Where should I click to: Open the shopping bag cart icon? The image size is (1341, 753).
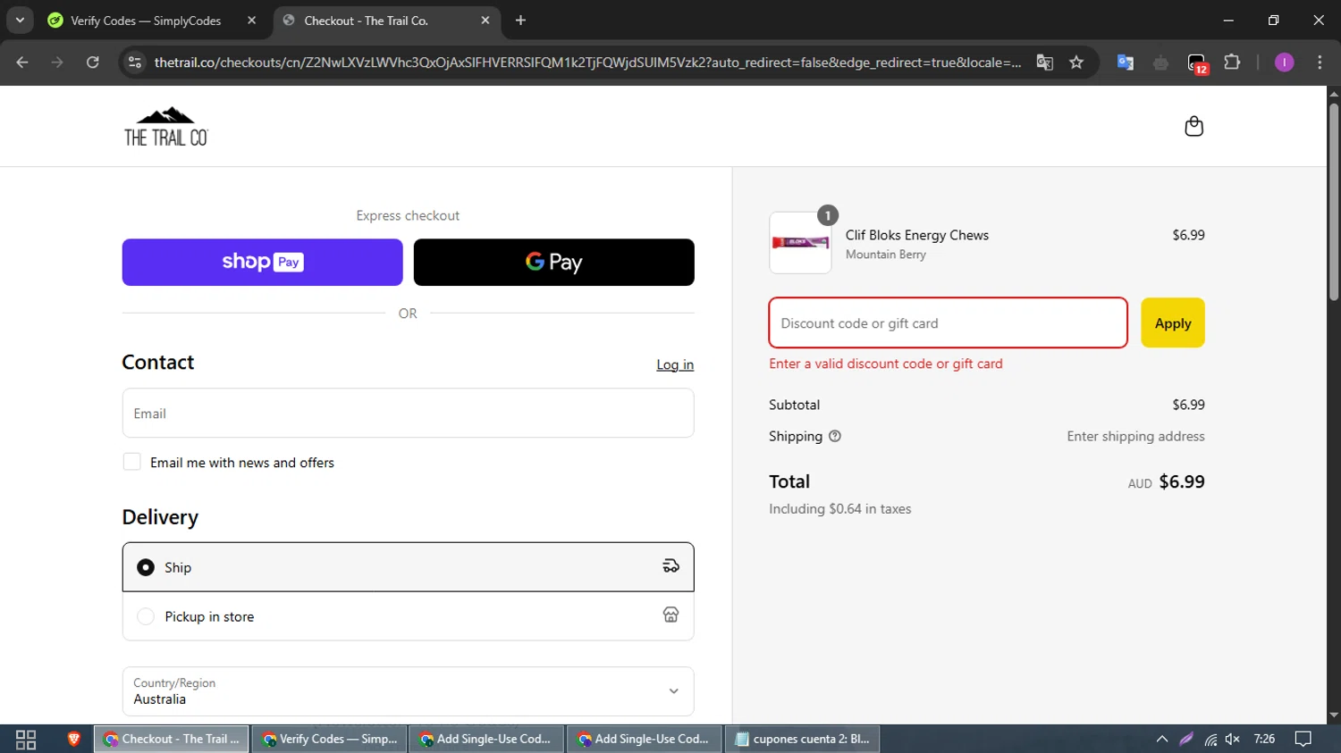[1193, 126]
